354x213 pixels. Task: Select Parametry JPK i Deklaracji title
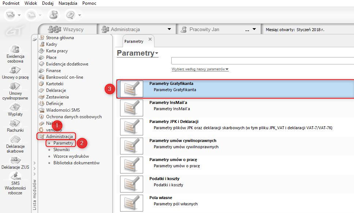[x=174, y=122]
